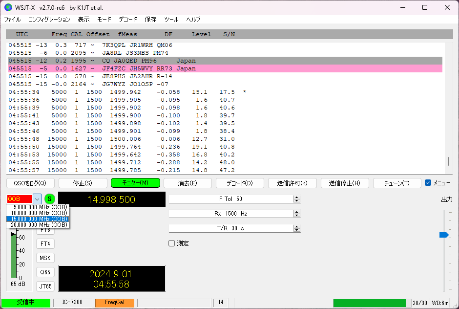Click the デコード(D) button

coord(240,183)
